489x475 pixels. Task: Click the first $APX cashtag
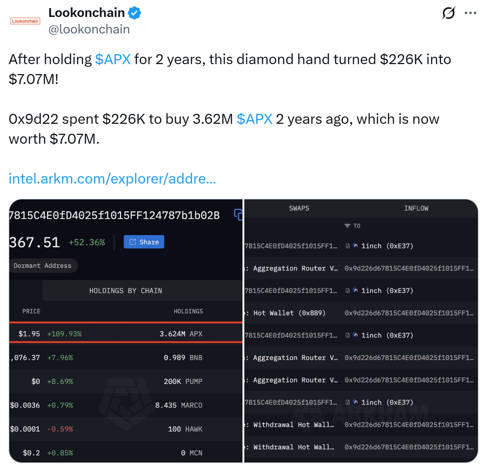pos(113,59)
